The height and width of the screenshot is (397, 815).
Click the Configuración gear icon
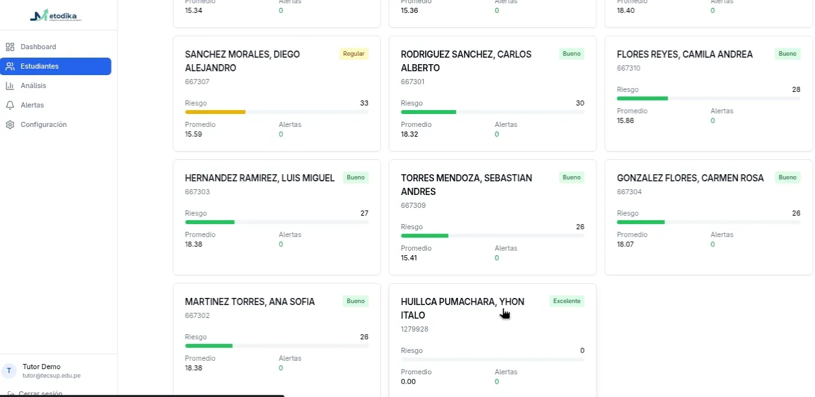(10, 124)
